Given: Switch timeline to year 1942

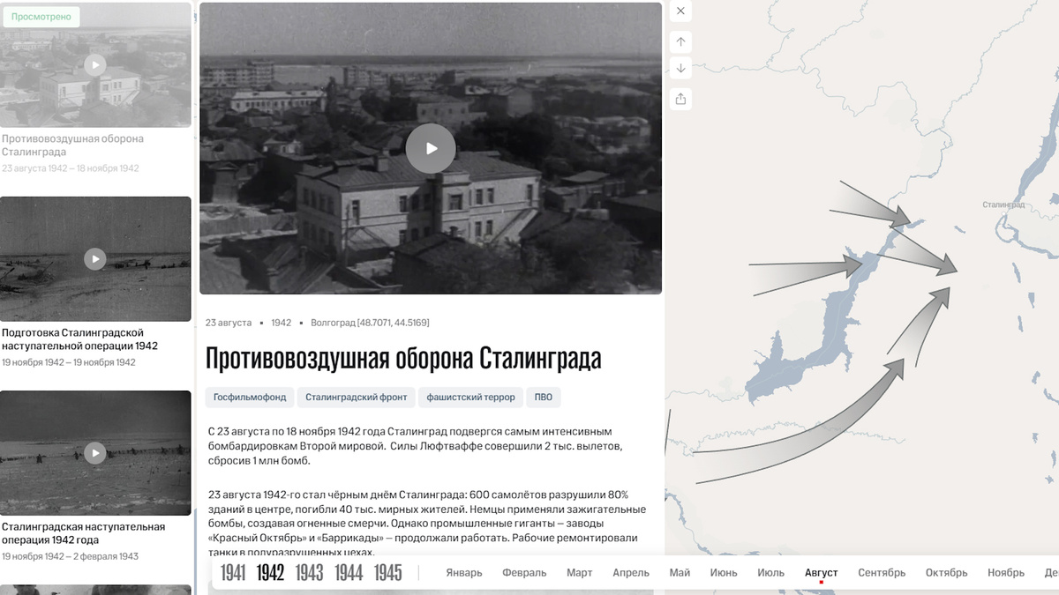Looking at the screenshot, I should (270, 573).
